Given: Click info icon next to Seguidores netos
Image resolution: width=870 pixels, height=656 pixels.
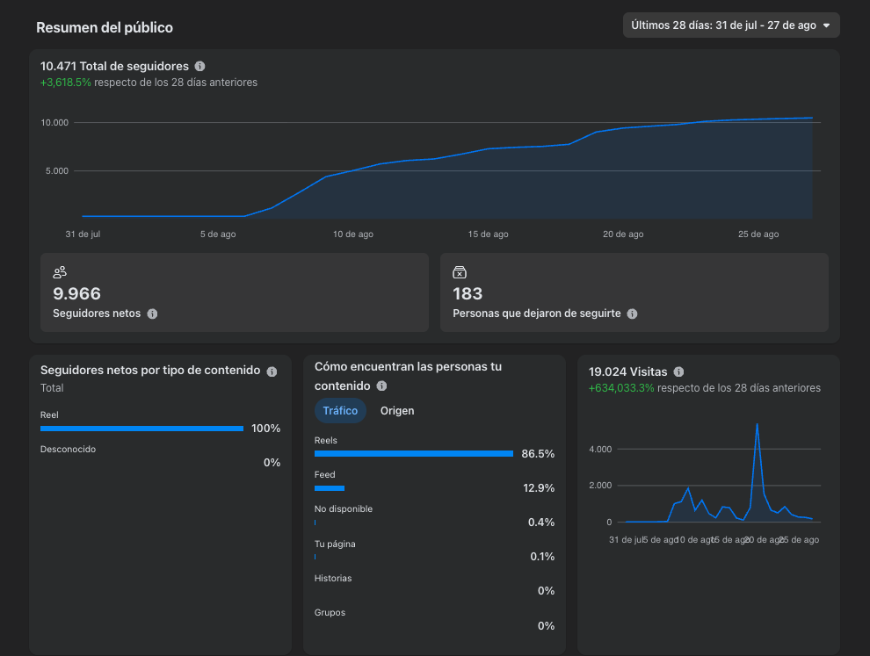Looking at the screenshot, I should (x=152, y=314).
